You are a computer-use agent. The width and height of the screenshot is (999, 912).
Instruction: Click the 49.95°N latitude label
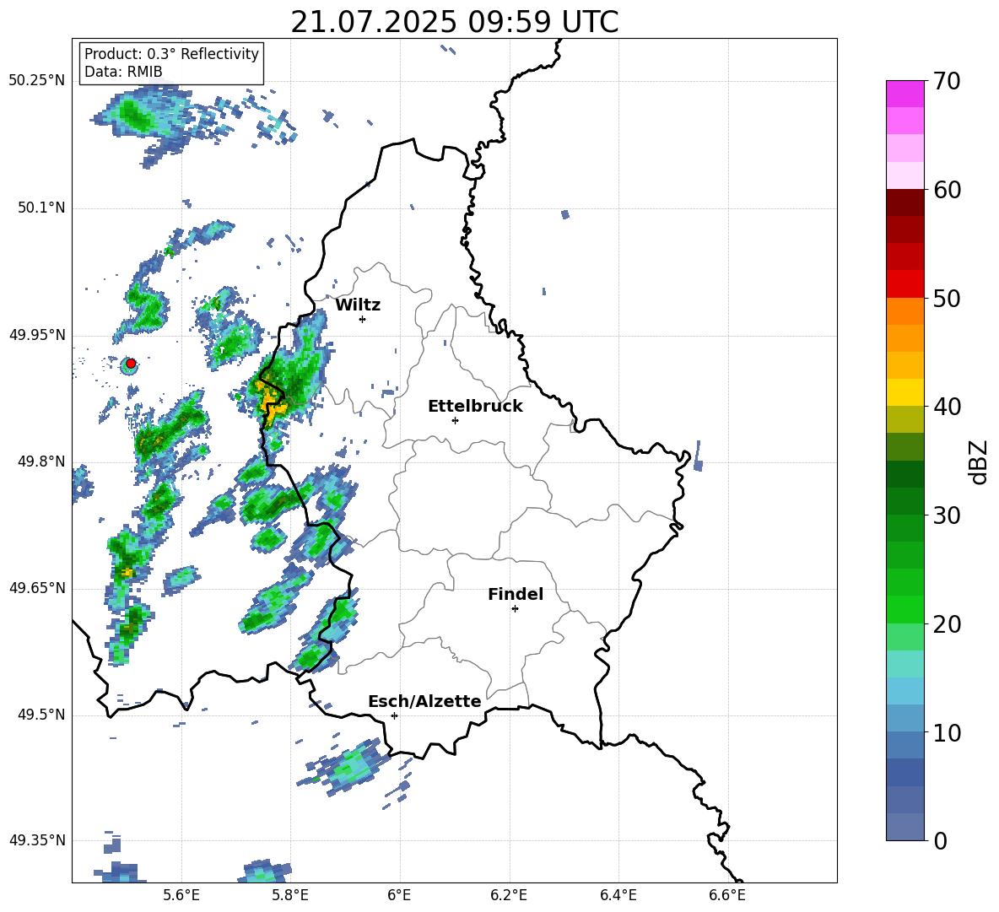pos(37,334)
